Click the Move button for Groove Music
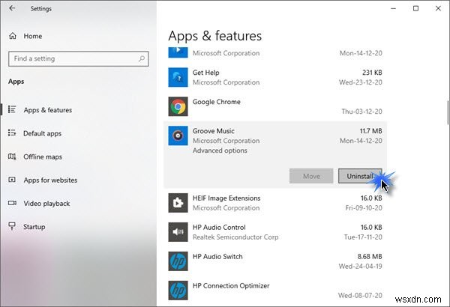This screenshot has width=450, height=307. 311,176
